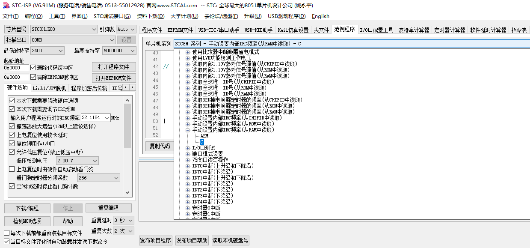Image resolution: width=530 pixels, height=248 pixels.
Task: Expand the 使用LVD功能检测工作电压 tree node
Action: pos(188,58)
